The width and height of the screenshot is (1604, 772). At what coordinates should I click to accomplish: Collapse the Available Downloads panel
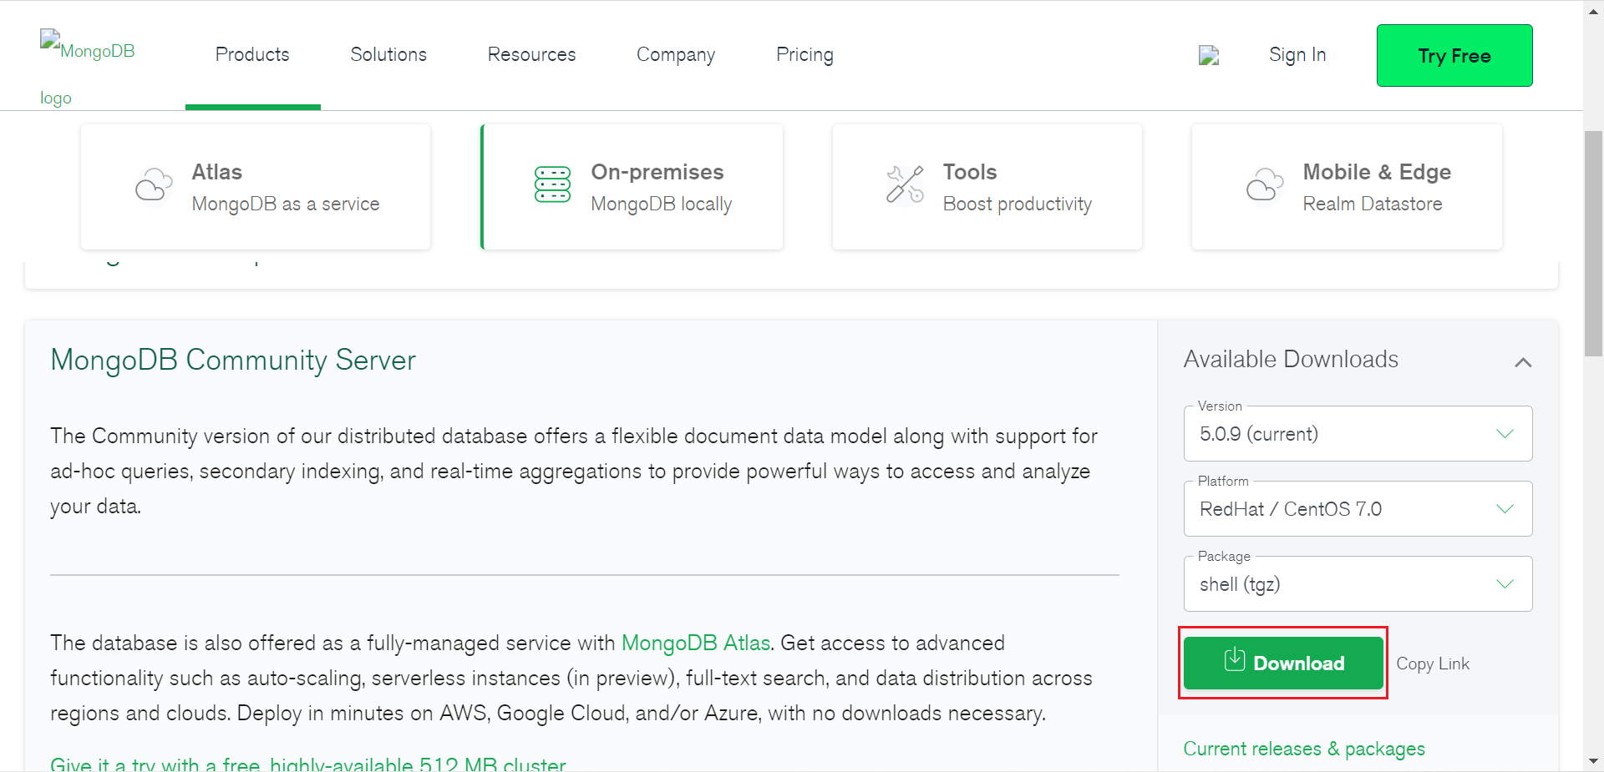1523,362
